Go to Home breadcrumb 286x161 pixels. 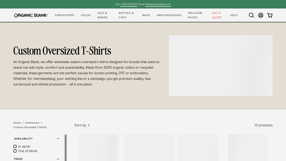(17, 123)
